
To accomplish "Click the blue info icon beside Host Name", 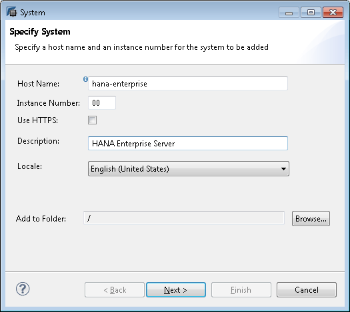I will click(x=85, y=79).
